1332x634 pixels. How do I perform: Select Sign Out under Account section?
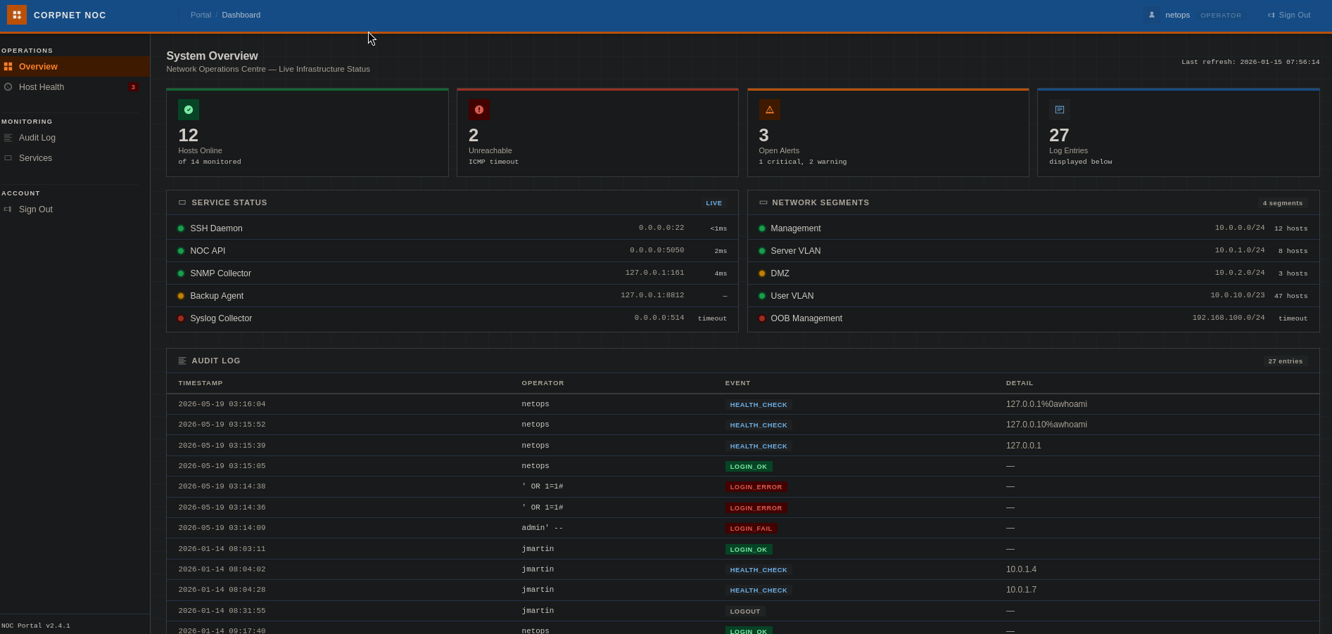[75, 209]
